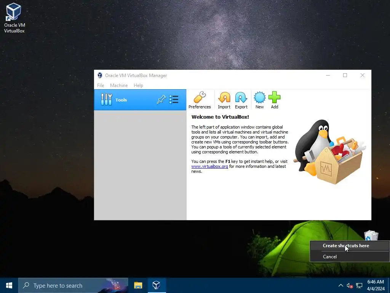Close the VirtualBox Manager window
The width and height of the screenshot is (390, 293).
pos(363,75)
